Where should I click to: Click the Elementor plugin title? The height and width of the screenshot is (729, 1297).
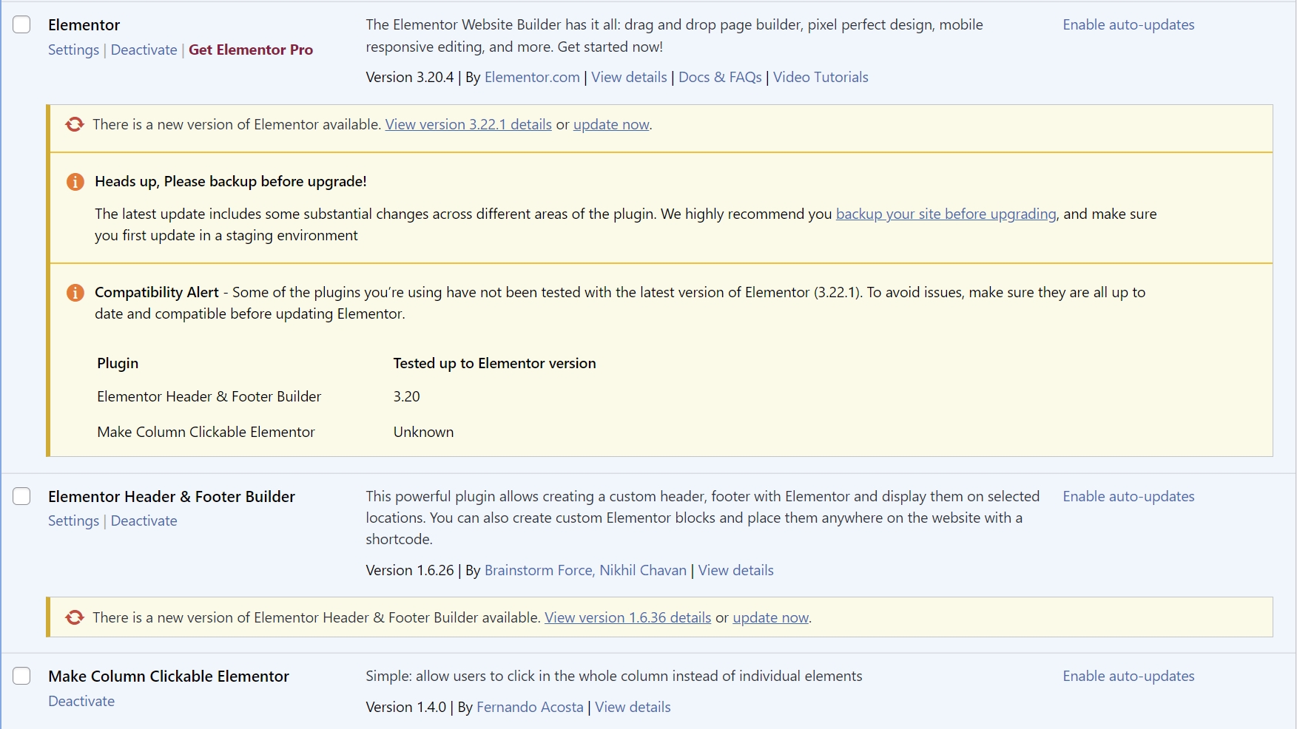pyautogui.click(x=84, y=25)
